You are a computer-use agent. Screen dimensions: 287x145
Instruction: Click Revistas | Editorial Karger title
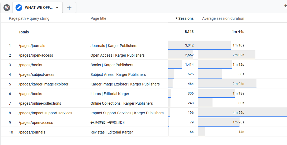click(x=112, y=132)
